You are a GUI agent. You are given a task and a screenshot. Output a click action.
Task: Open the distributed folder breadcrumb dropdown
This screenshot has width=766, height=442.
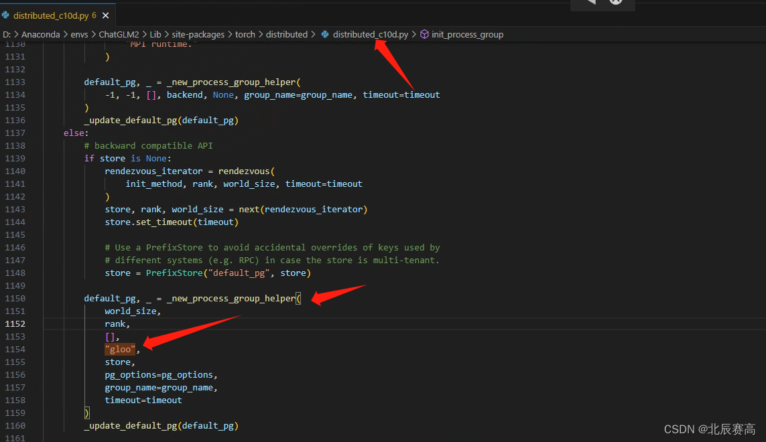click(287, 34)
